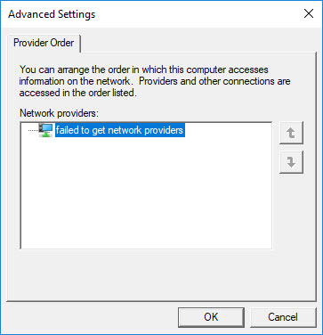
Task: Select the network computer icon in list
Action: 46,130
